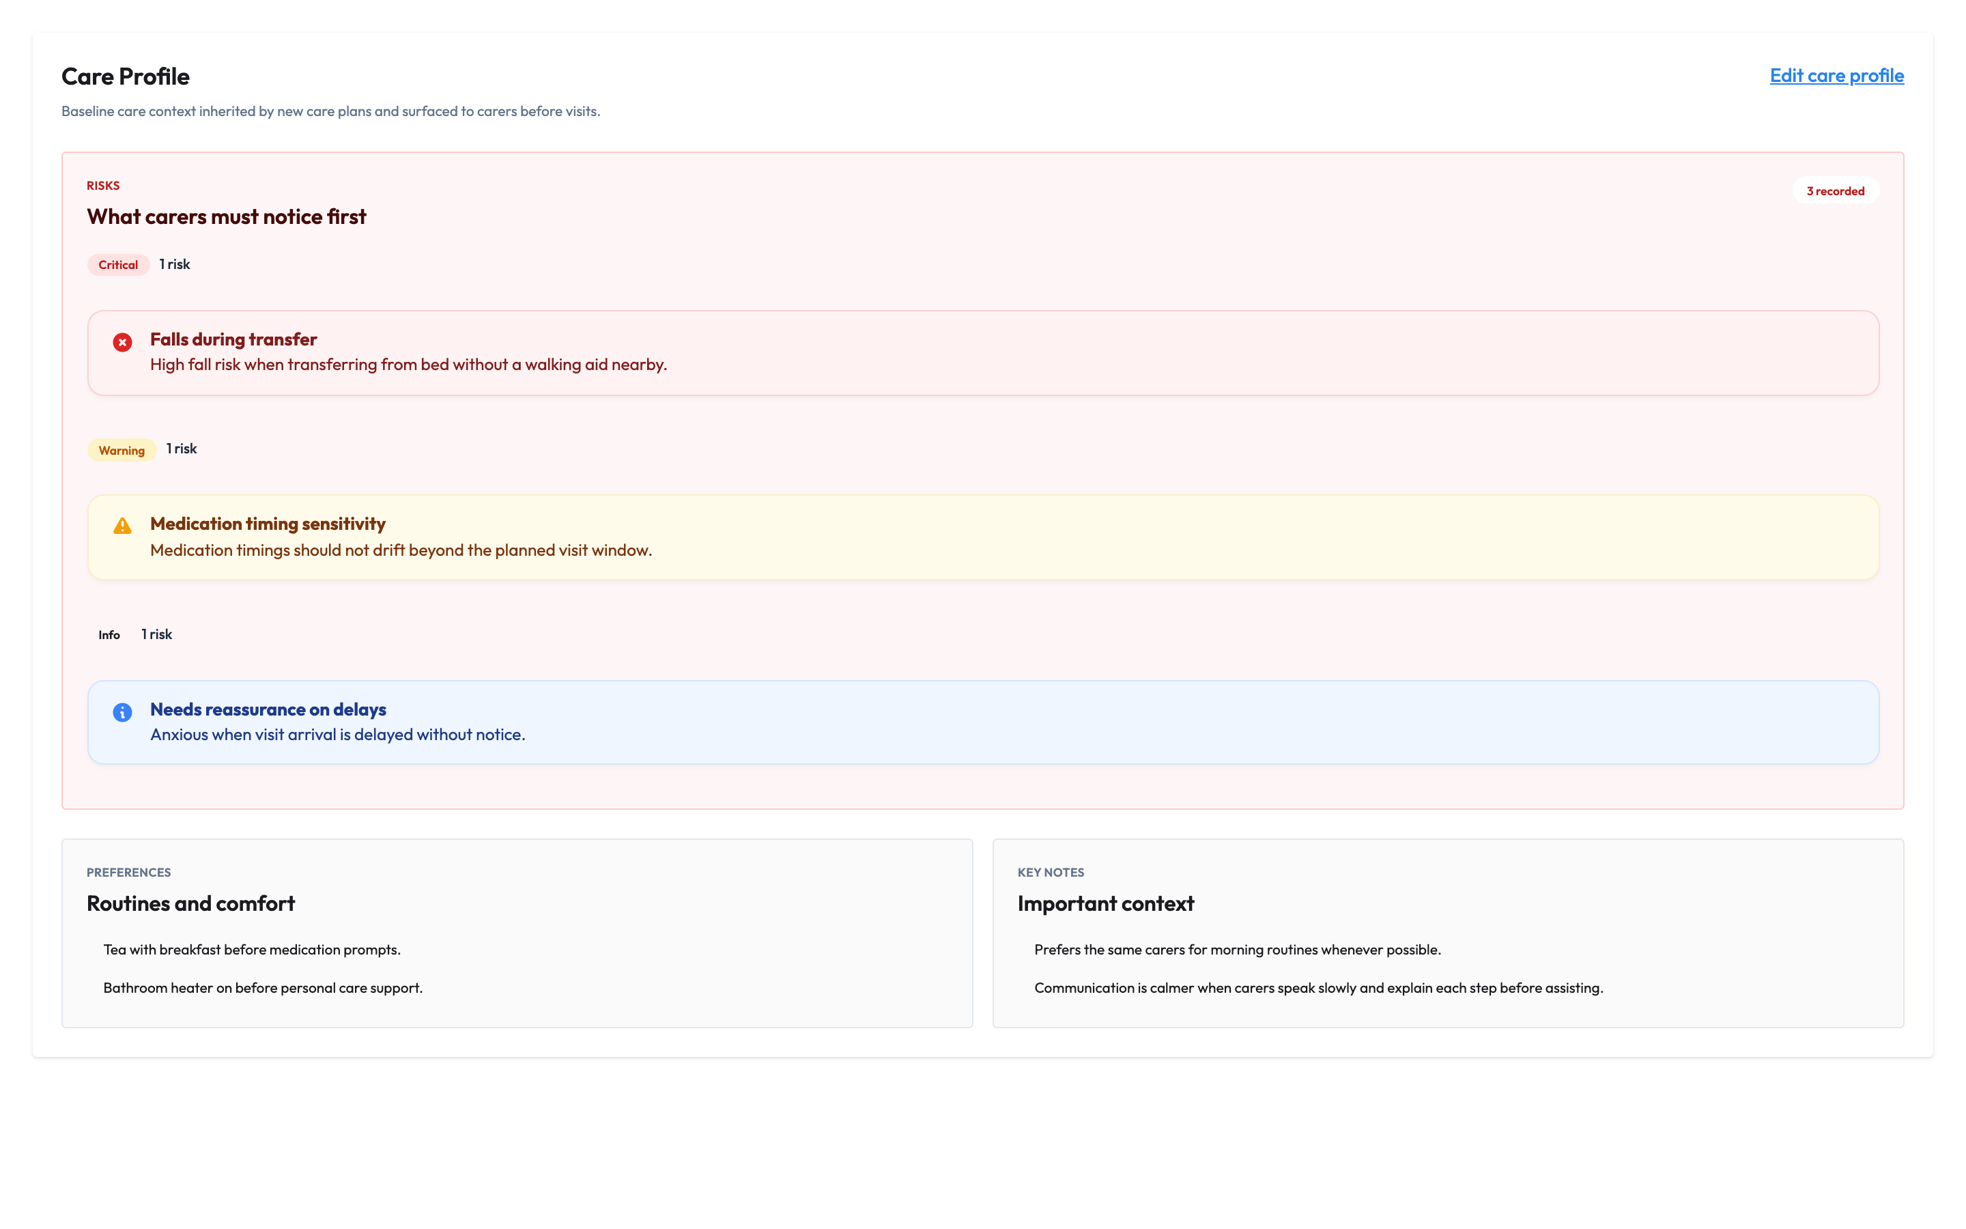
Task: Open the Needs reassurance on delays card
Action: 983,722
